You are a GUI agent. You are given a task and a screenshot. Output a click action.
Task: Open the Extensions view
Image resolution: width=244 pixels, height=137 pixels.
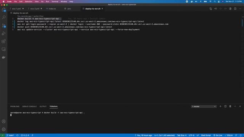[3, 41]
